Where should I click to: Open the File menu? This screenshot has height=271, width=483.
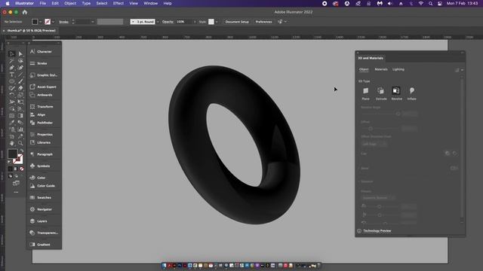point(42,3)
